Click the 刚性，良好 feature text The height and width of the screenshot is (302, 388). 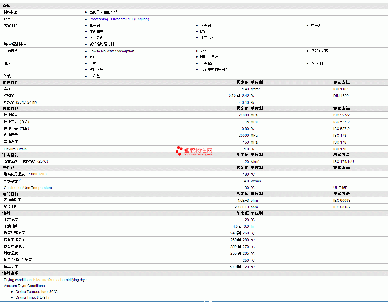point(209,57)
